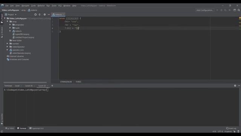Toggle the 1: Project side tool window
The height and width of the screenshot is (136, 241).
2,19
